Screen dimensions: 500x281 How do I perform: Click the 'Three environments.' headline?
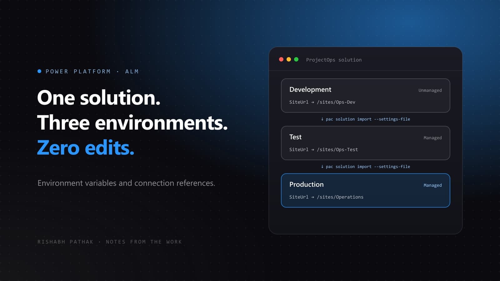pyautogui.click(x=132, y=123)
